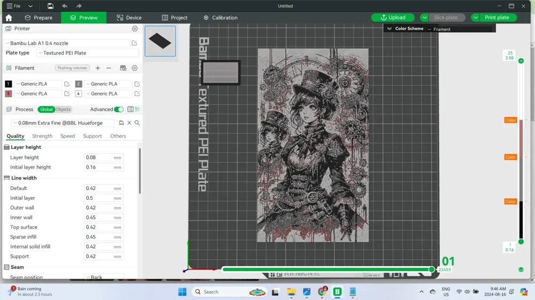Undo the last action
This screenshot has height=300, width=535.
(x=65, y=6)
